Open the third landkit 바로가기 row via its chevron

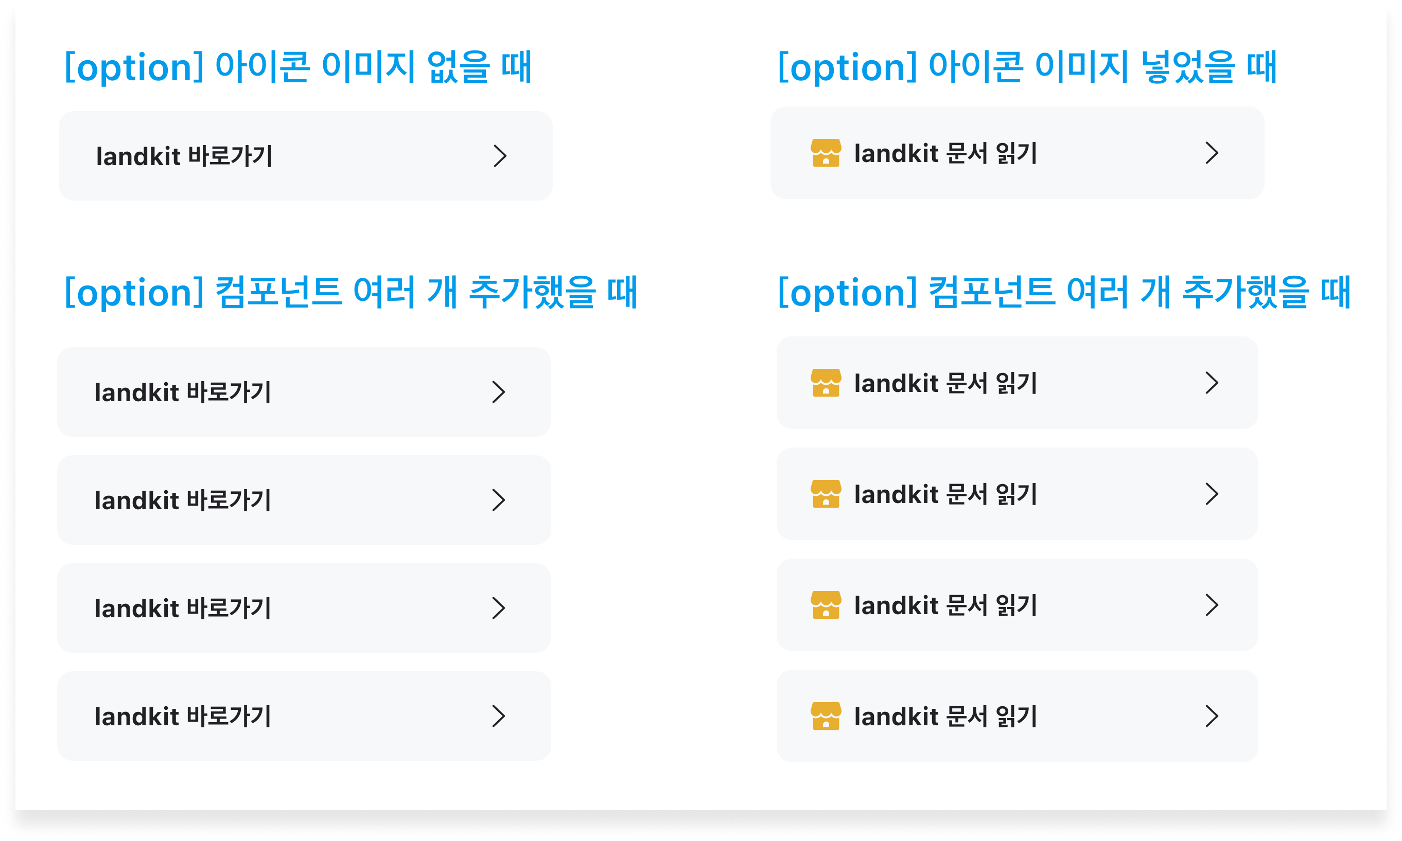[499, 607]
